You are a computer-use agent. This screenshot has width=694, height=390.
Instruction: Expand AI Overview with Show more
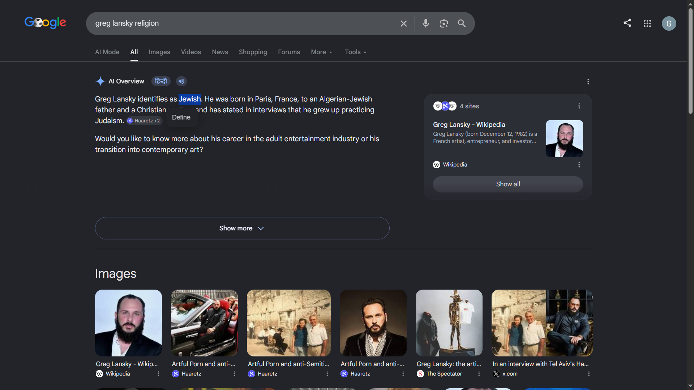242,228
